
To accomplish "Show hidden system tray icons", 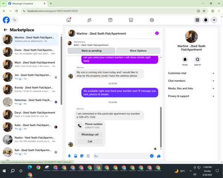I will click(190, 171).
